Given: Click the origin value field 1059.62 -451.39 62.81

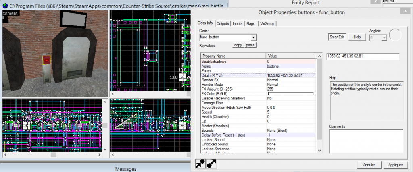Looking at the screenshot, I should click(363, 56).
